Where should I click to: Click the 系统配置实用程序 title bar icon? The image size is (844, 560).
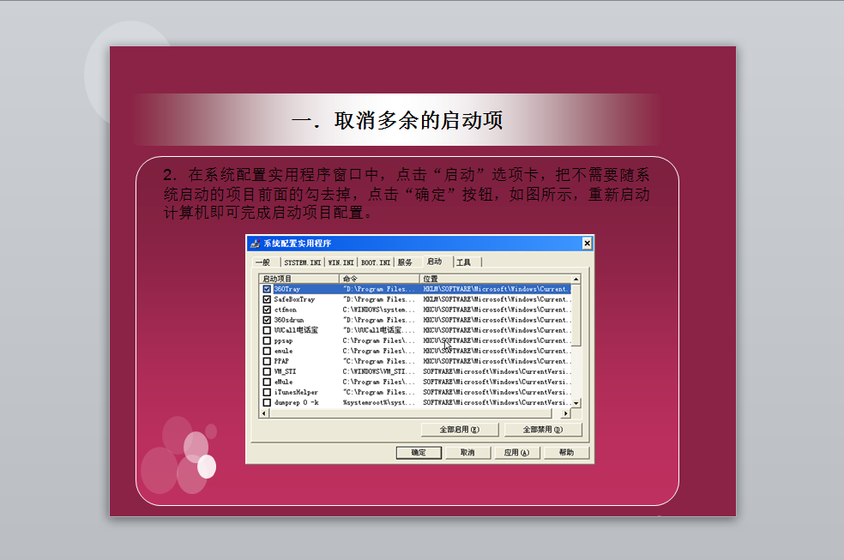coord(255,244)
